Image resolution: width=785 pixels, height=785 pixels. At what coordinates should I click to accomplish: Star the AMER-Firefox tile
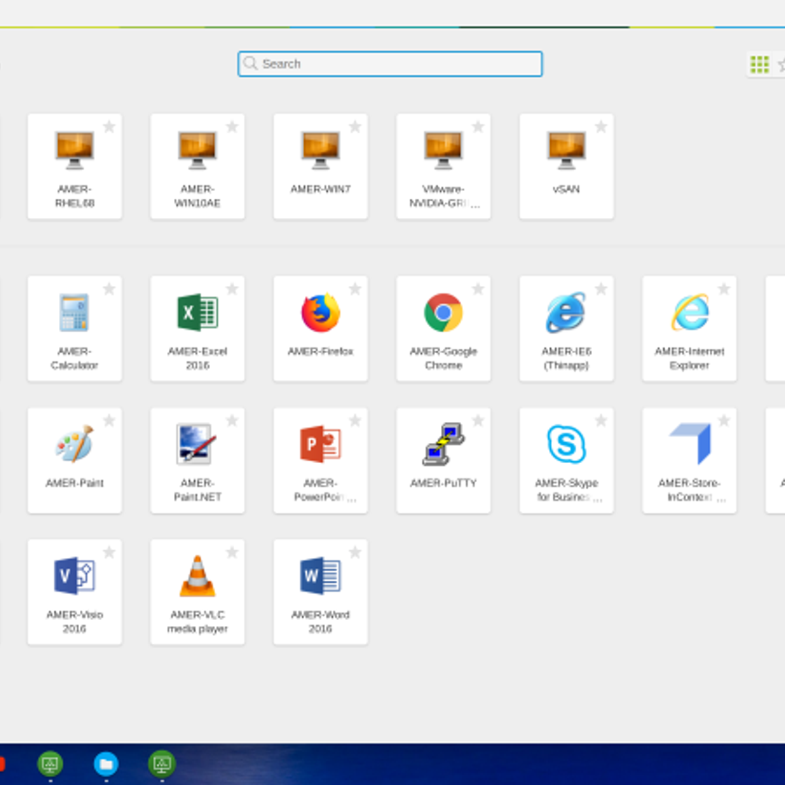click(x=355, y=288)
